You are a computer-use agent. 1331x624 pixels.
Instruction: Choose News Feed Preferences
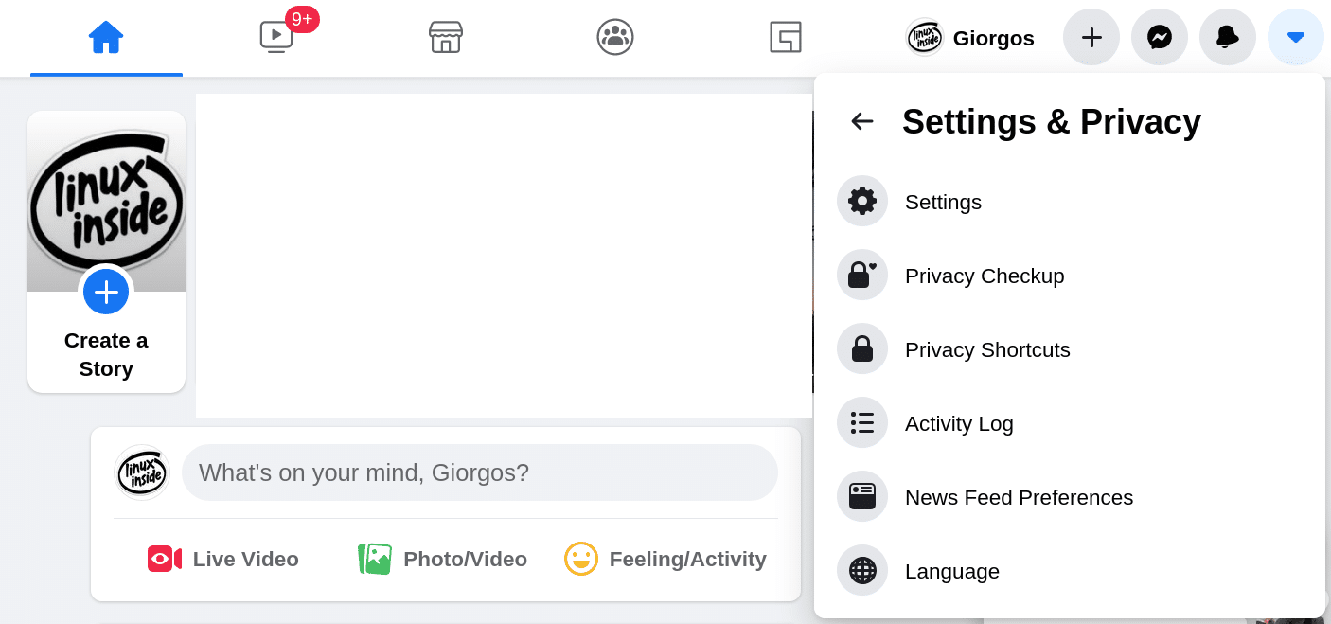(1070, 497)
